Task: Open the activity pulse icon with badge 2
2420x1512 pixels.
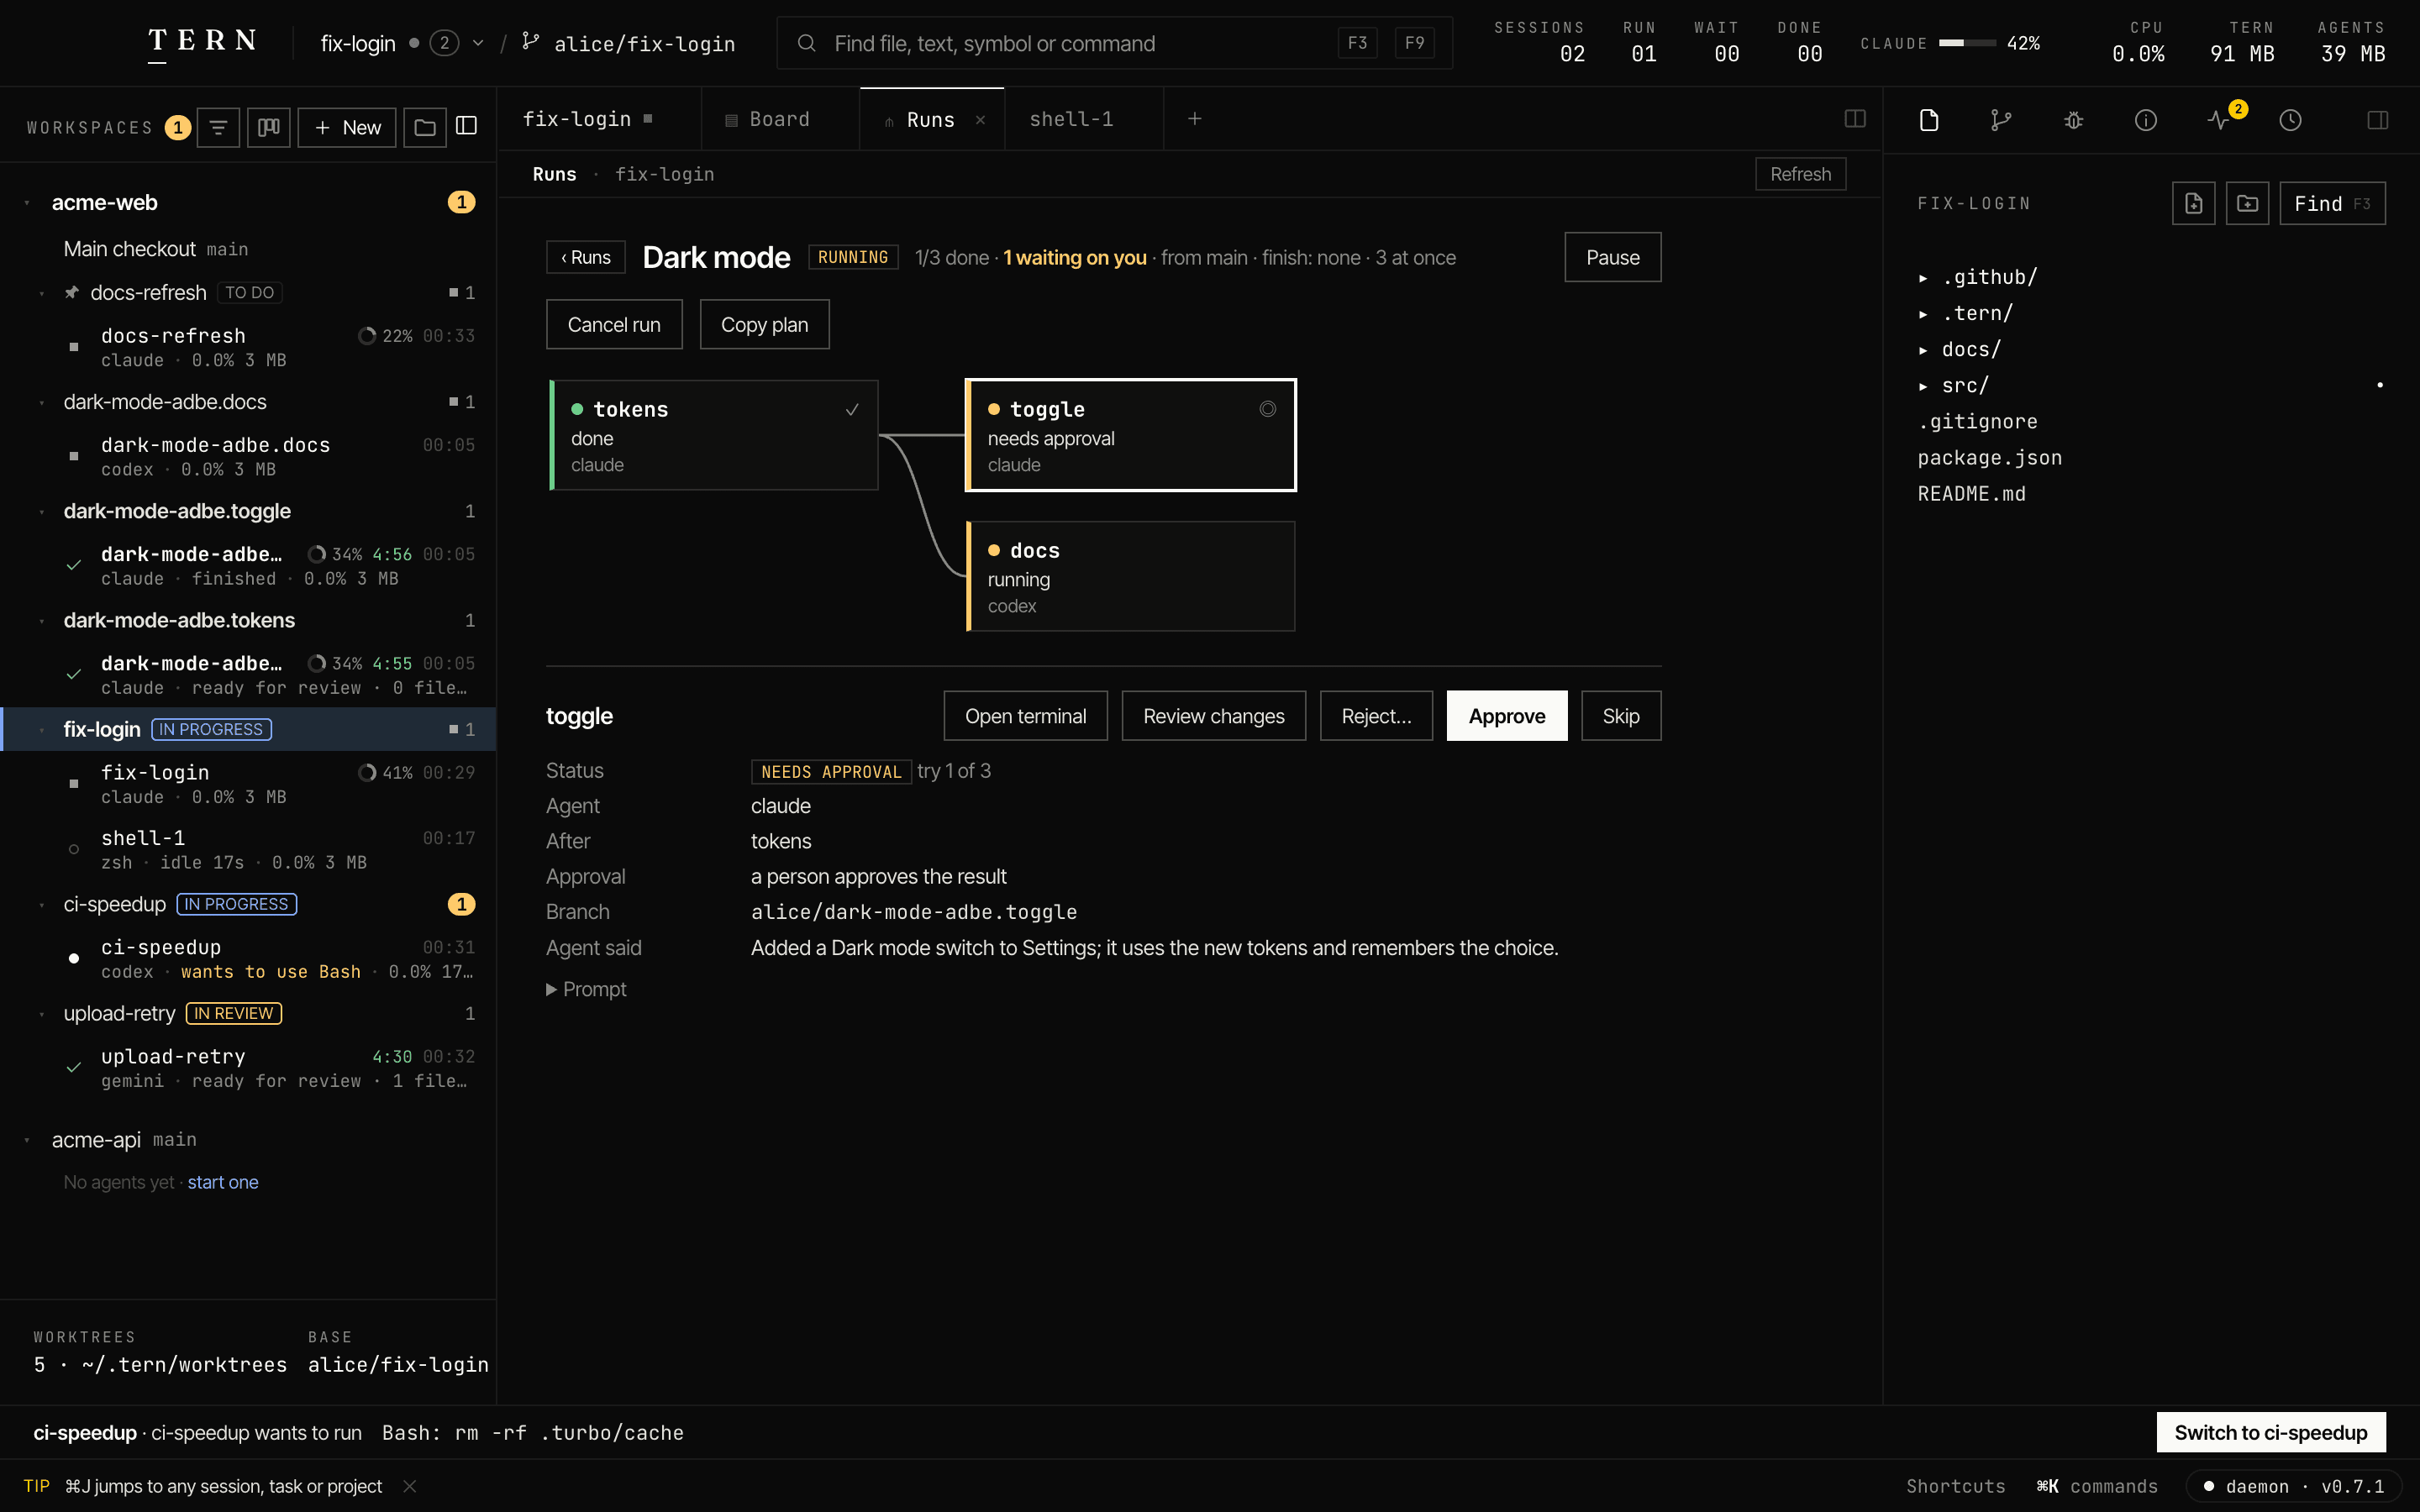Action: click(2220, 120)
